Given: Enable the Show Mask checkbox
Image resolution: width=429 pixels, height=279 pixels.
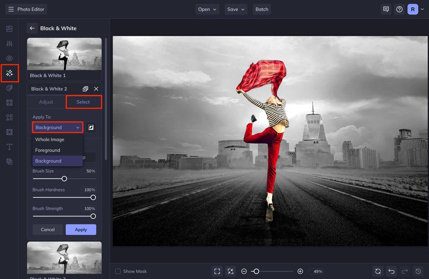Looking at the screenshot, I should tap(118, 271).
